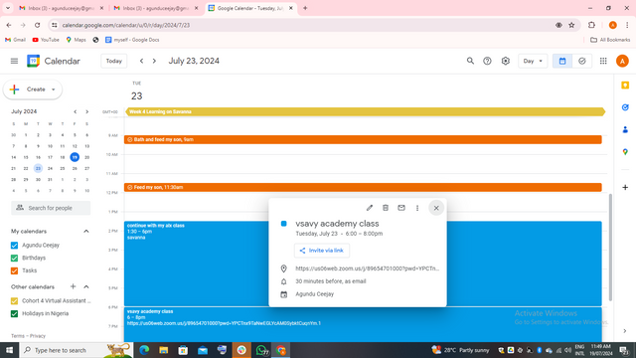This screenshot has width=636, height=358.
Task: Open the Google Keep side panel icon
Action: [x=625, y=86]
